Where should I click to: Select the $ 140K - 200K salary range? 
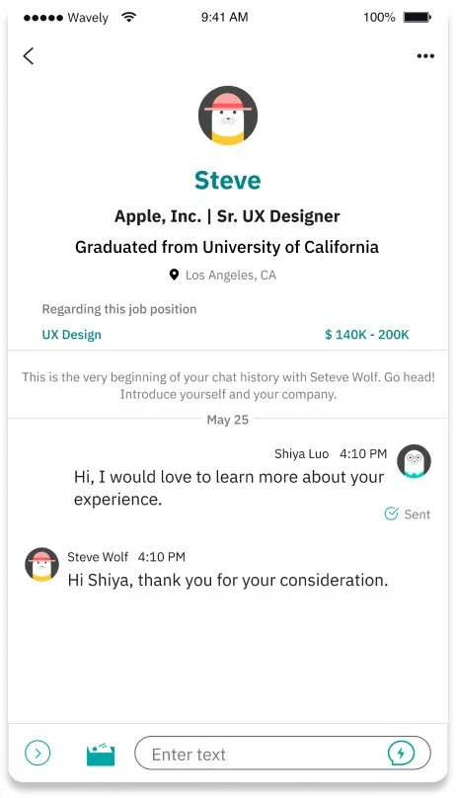tap(366, 335)
